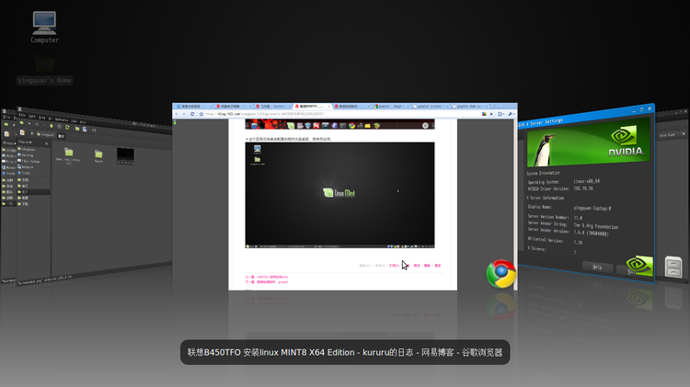Click the NVIDIA penguin banner in settings window
Screen dimensions: 690x387
[x=588, y=142]
